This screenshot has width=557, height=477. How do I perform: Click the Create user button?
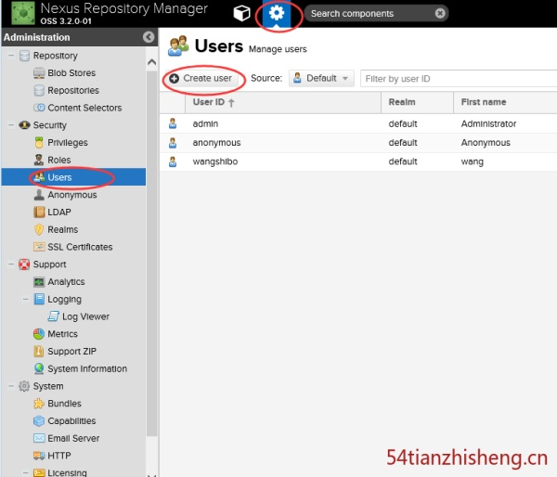click(x=201, y=78)
